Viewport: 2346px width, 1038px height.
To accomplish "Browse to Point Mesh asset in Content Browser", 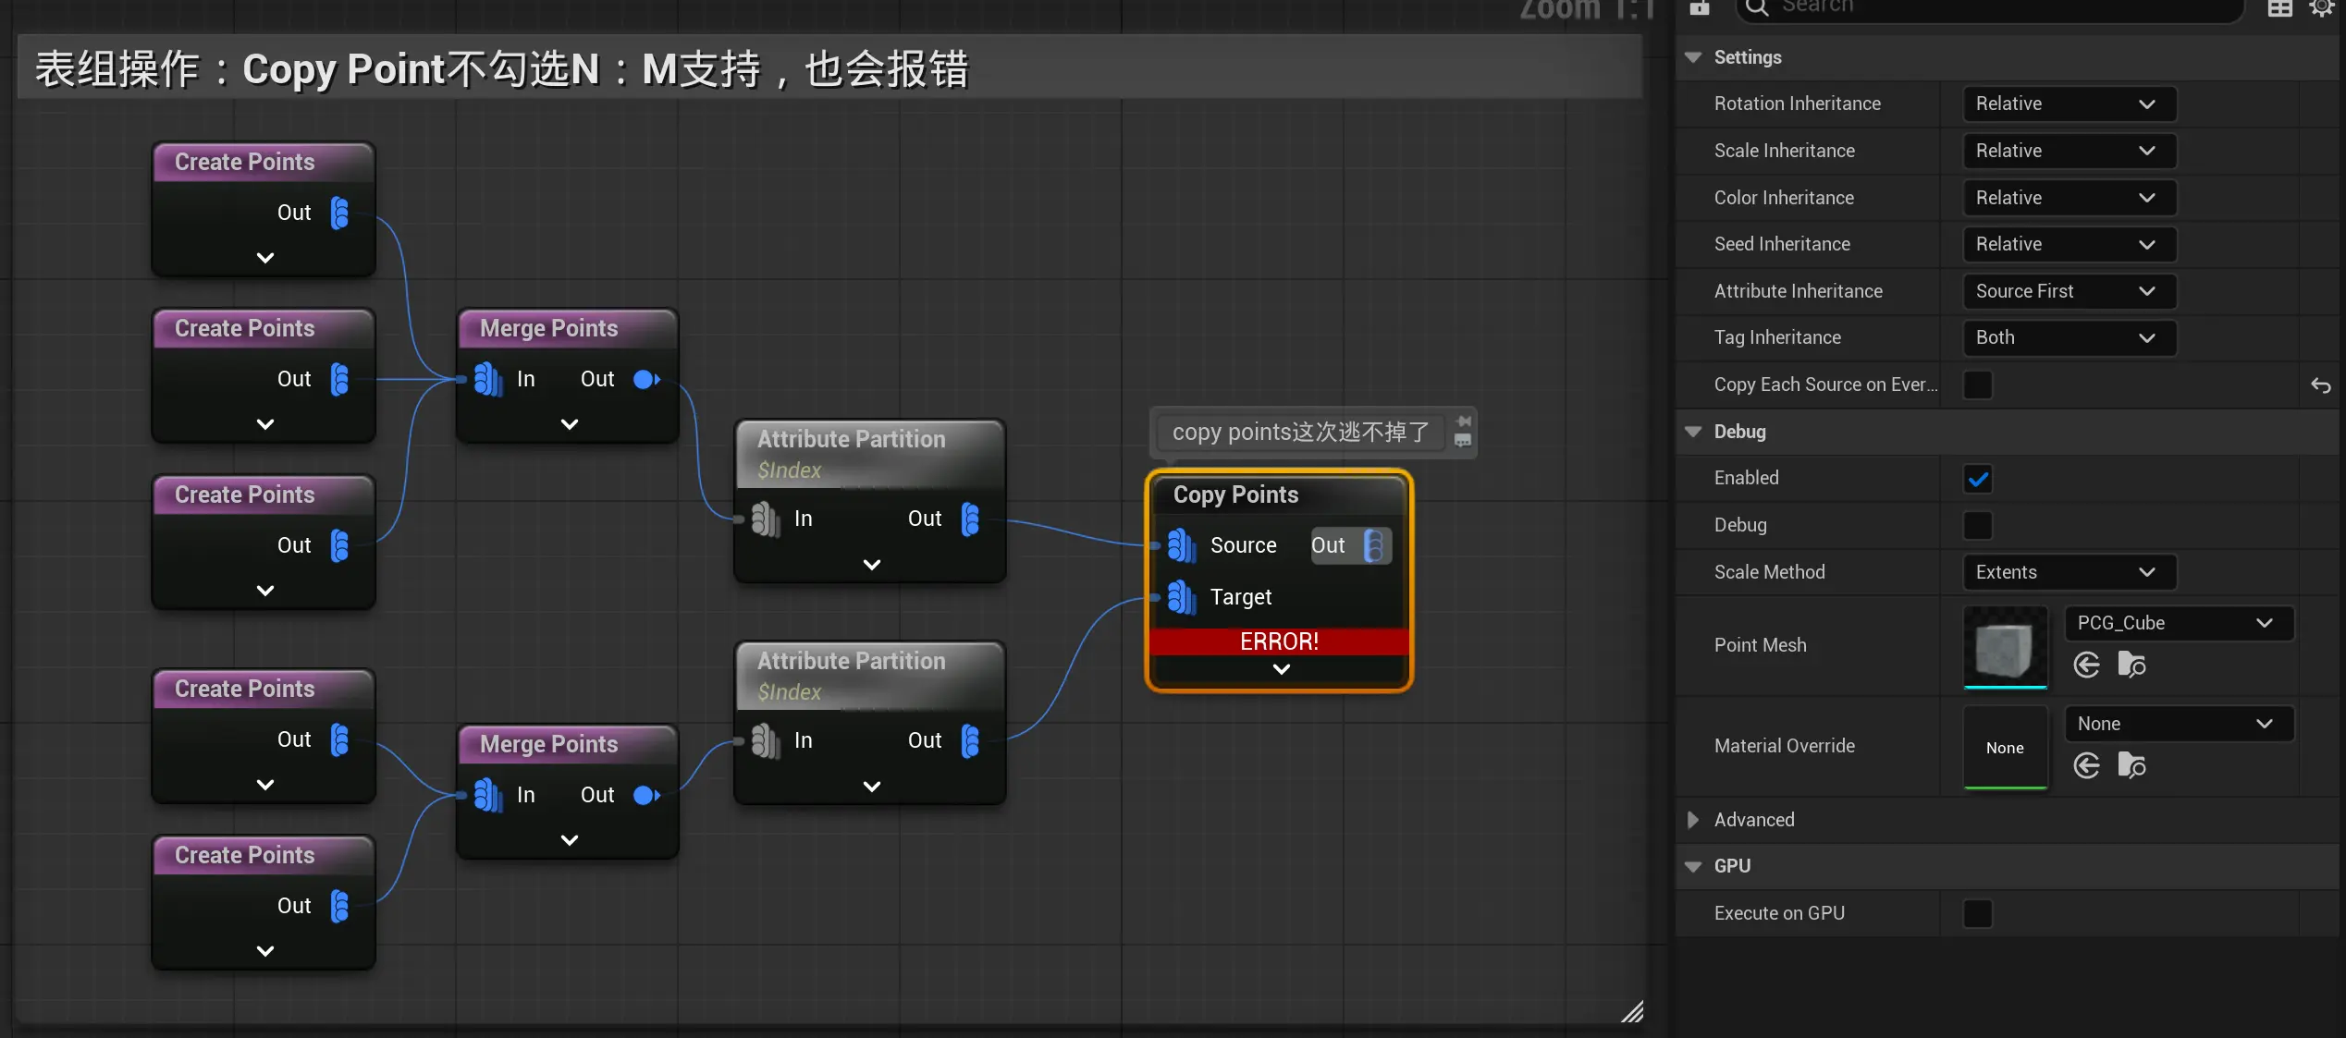I will (2131, 665).
